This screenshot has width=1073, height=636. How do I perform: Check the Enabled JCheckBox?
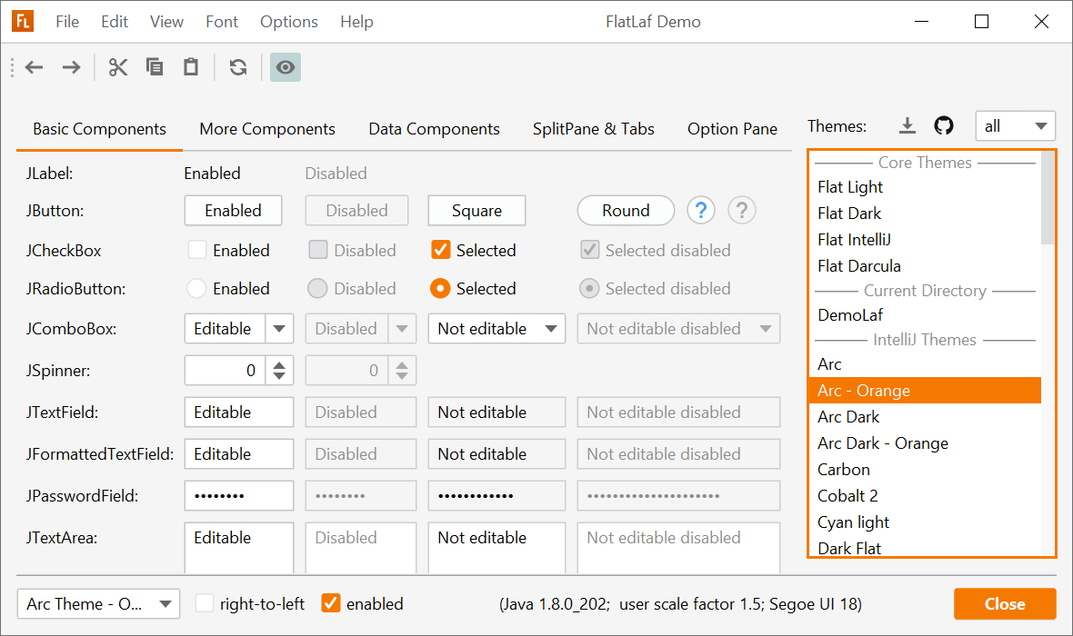tap(197, 250)
